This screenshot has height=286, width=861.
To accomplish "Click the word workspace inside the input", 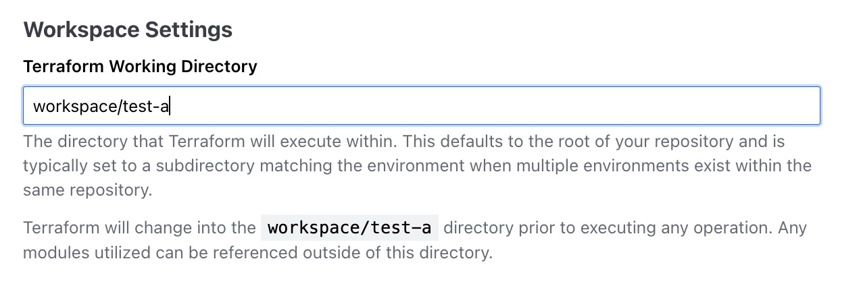I will tap(75, 107).
